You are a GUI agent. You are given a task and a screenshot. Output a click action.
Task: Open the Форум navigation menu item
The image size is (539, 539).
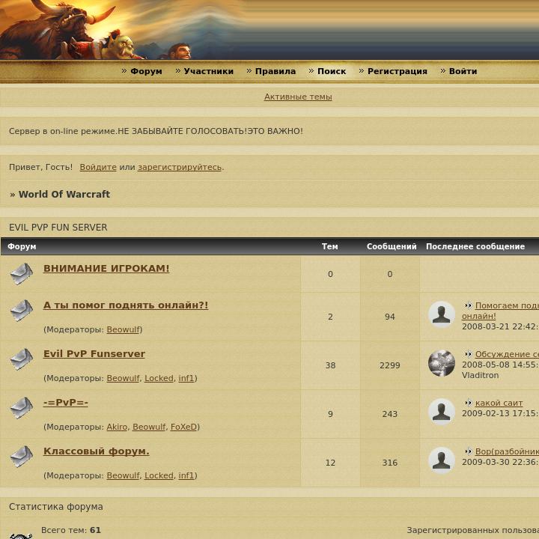pyautogui.click(x=146, y=71)
